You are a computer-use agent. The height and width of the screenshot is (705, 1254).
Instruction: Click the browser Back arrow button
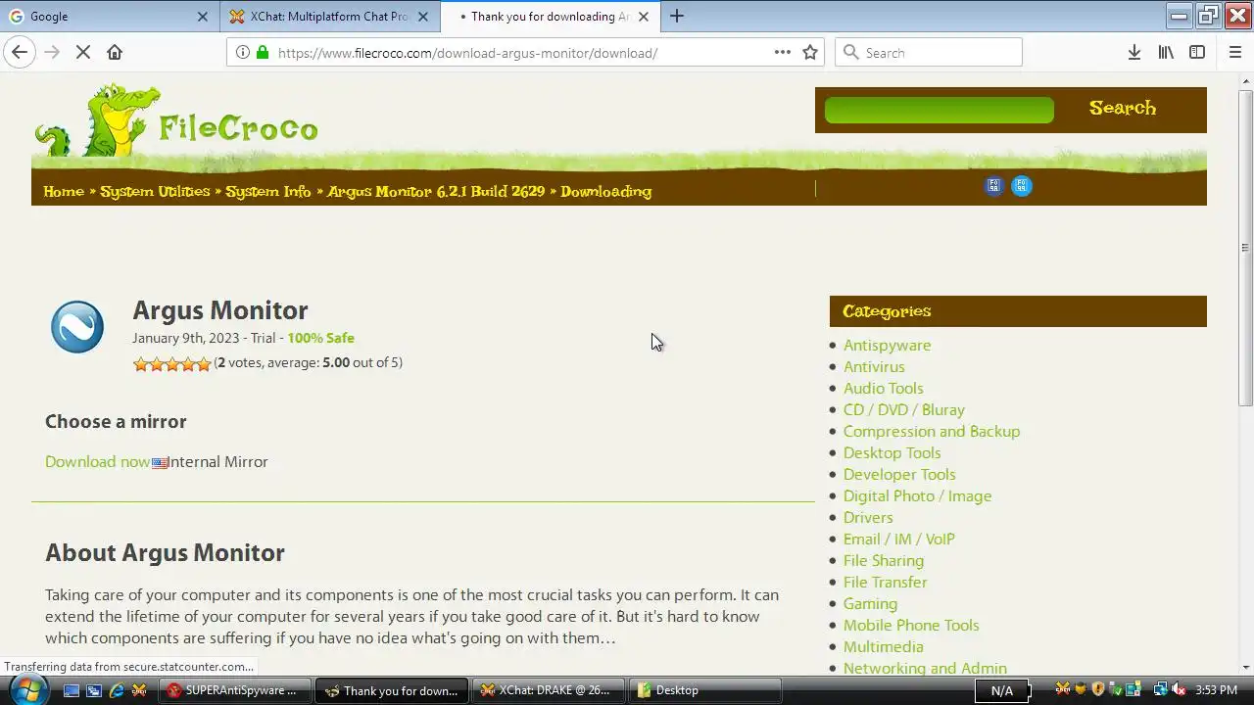click(20, 52)
